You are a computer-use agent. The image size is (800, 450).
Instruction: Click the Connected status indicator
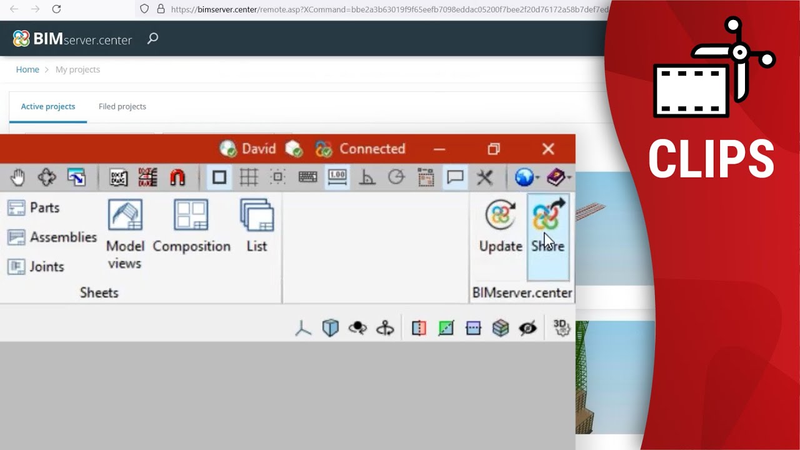361,149
